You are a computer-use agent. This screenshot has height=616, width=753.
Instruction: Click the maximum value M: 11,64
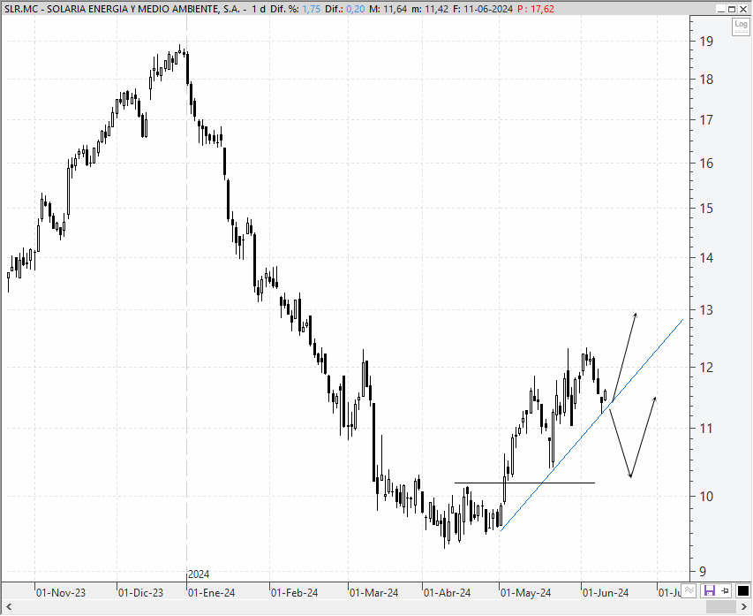(388, 9)
